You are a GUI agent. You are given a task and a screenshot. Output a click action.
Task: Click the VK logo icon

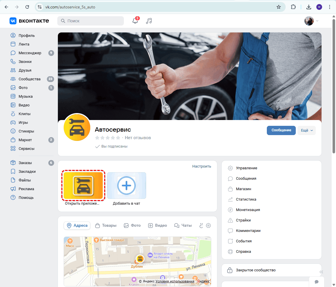point(13,21)
